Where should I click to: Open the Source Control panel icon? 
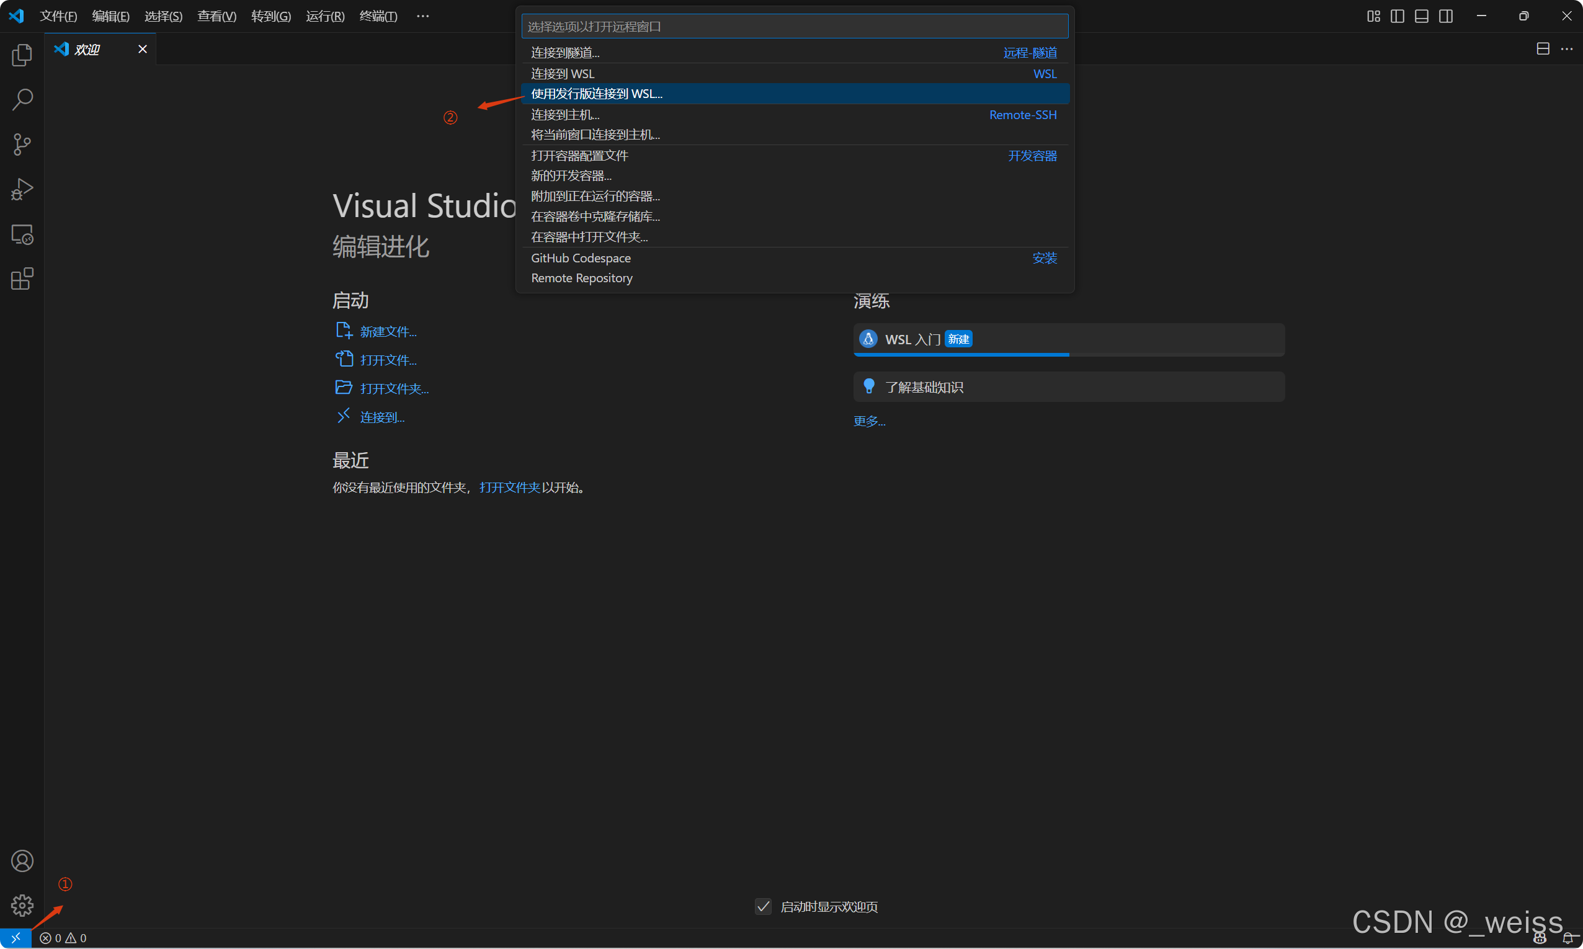pos(22,145)
